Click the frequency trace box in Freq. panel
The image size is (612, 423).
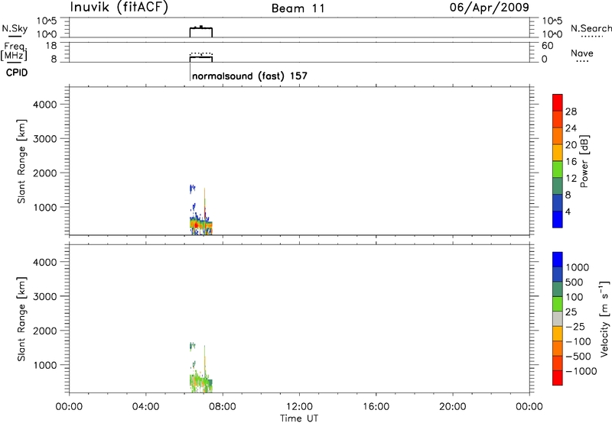coord(201,57)
